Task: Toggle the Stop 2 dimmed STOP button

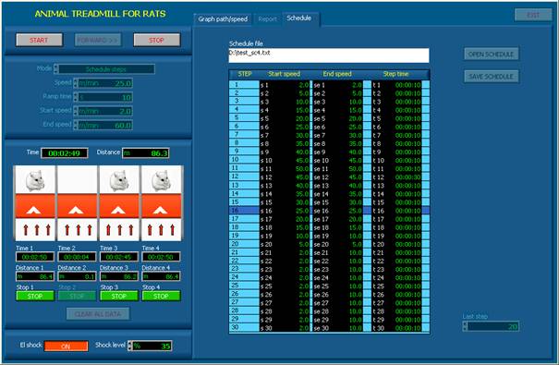Action: [77, 296]
